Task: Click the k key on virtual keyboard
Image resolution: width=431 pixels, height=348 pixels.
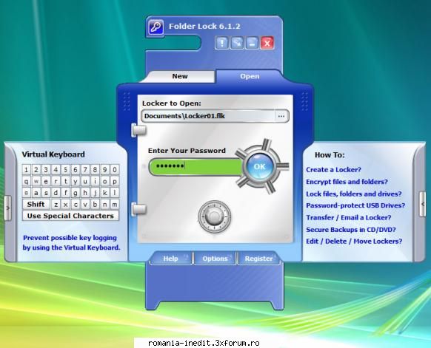Action: pyautogui.click(x=105, y=193)
